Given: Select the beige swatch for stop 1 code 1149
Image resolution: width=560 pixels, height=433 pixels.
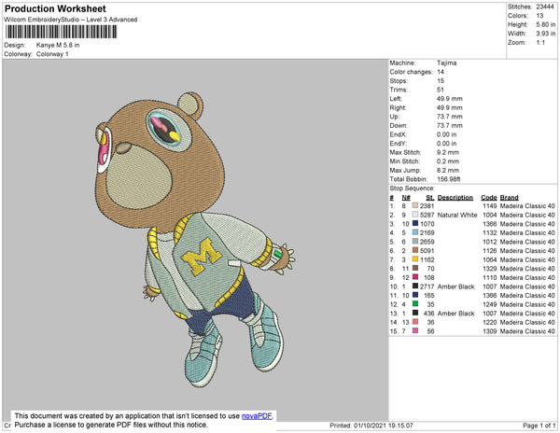Looking at the screenshot, I should click(415, 206).
